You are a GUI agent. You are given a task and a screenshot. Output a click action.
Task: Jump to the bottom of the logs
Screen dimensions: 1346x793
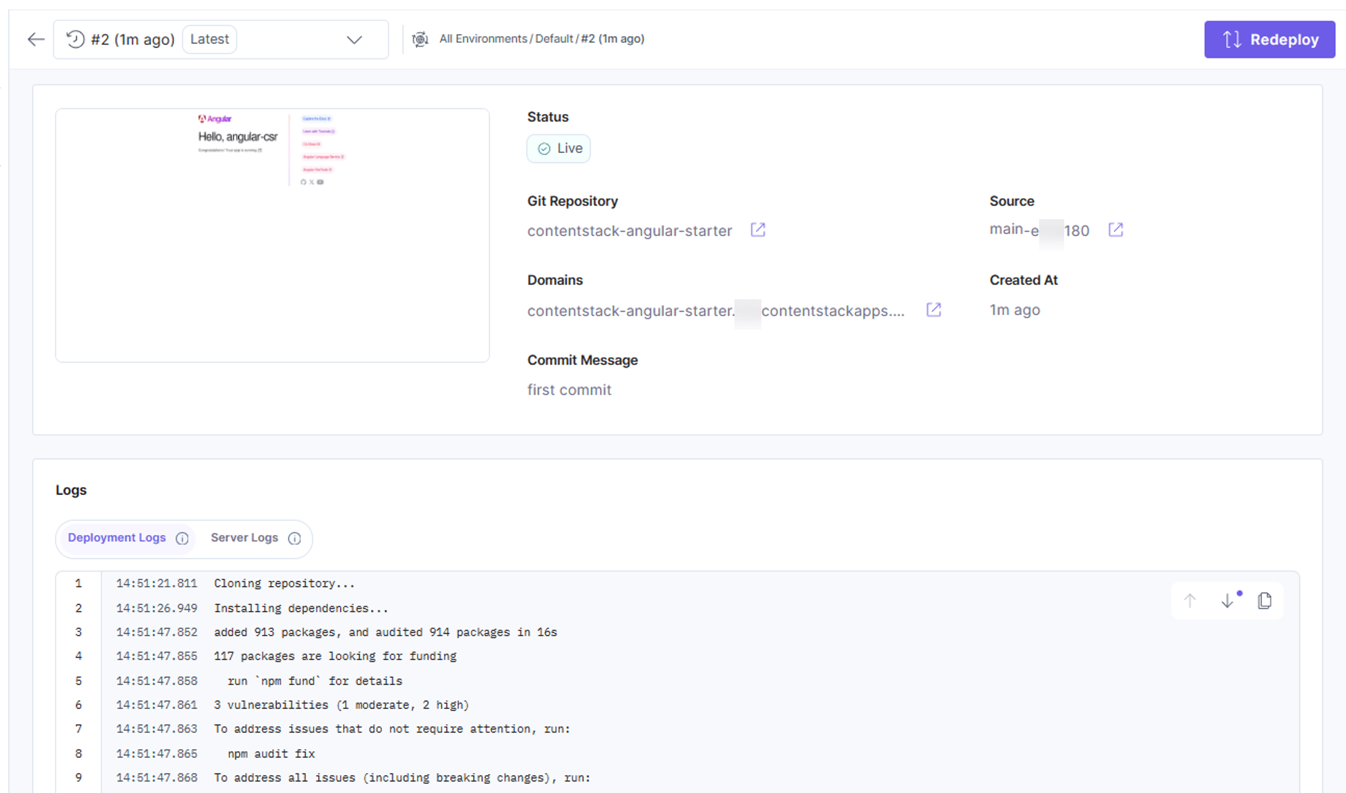click(x=1227, y=601)
